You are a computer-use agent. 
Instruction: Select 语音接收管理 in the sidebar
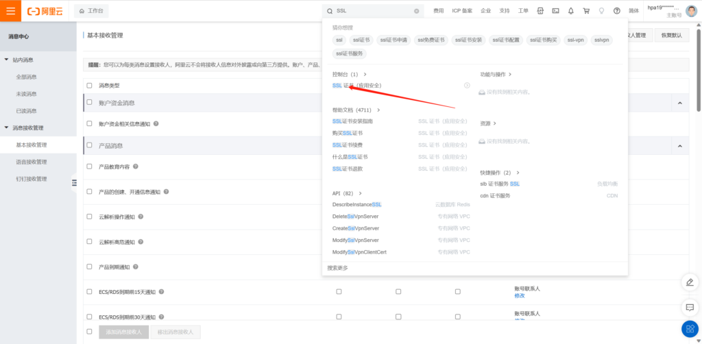[32, 162]
